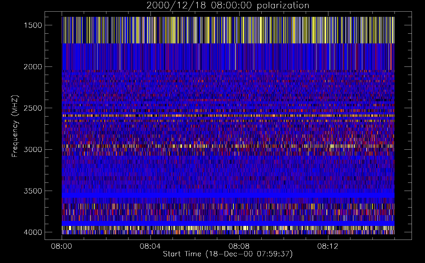
Task: Click the 'Start Time (18-Dec-00 07:59:37)' axis label
Action: point(228,254)
